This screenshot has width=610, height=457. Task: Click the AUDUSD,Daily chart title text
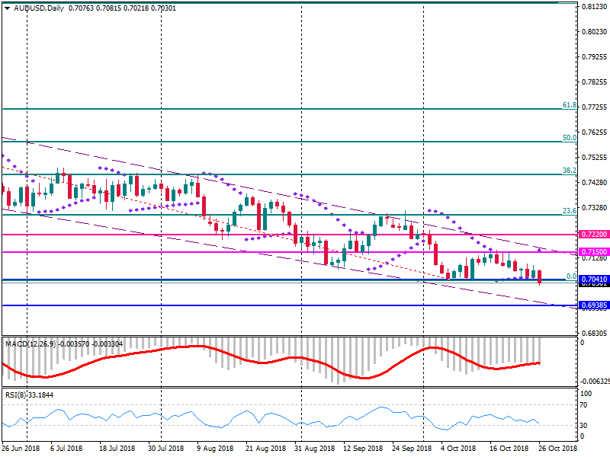tap(40, 8)
